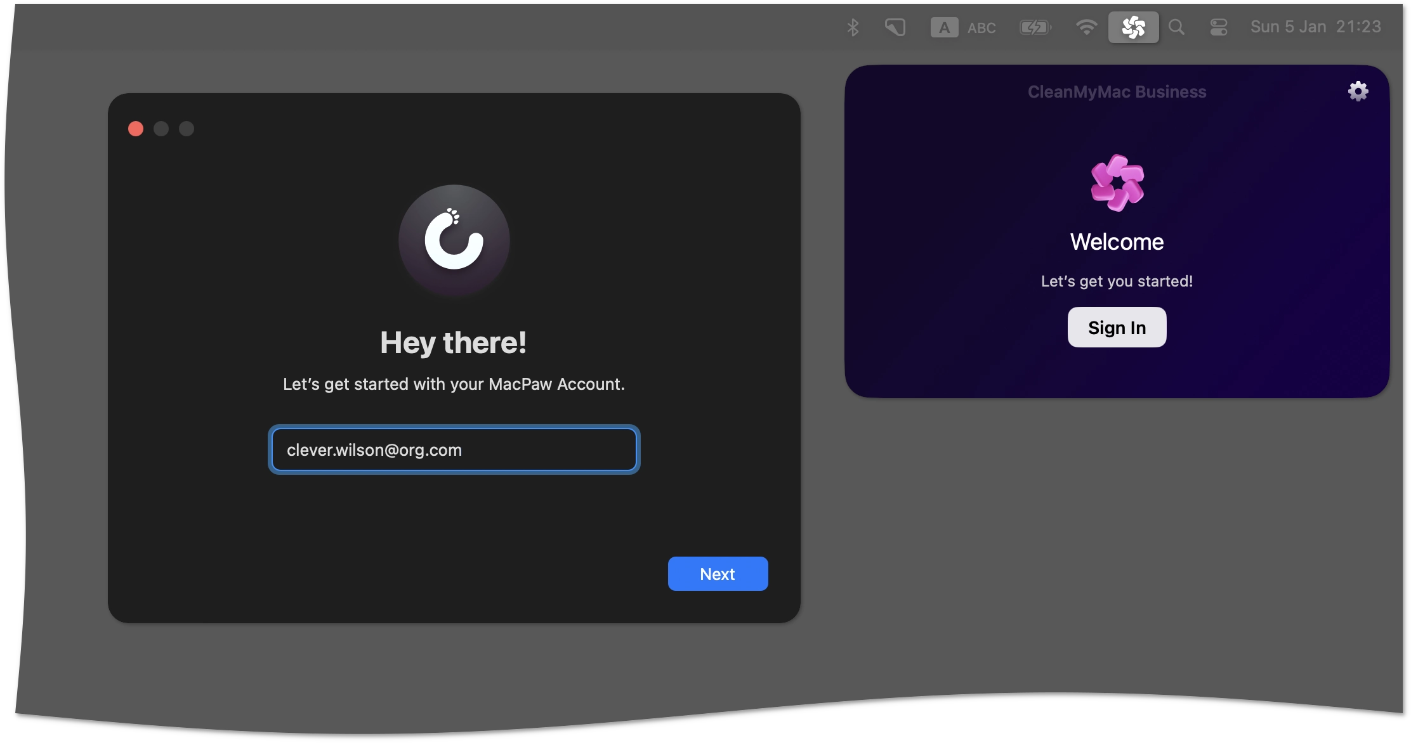
Task: Open settings gear in CleanMyMac Business panel
Action: click(x=1358, y=91)
